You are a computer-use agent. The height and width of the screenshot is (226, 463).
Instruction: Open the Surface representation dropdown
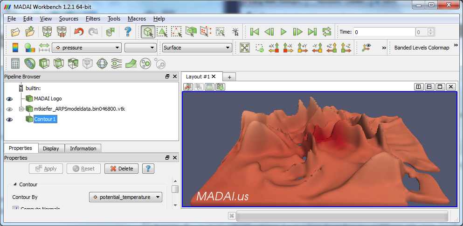point(197,48)
